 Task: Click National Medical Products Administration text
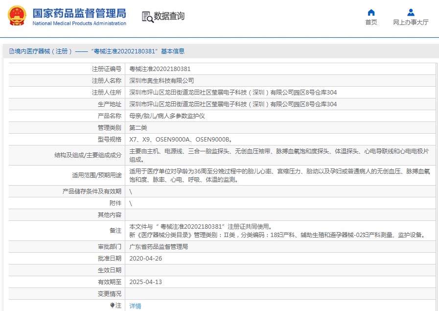[79, 24]
